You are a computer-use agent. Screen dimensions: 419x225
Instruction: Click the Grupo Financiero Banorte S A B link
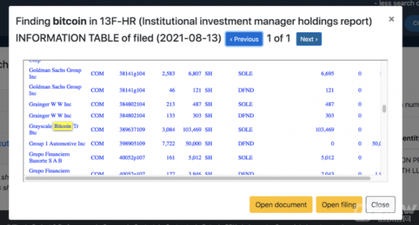tap(49, 158)
